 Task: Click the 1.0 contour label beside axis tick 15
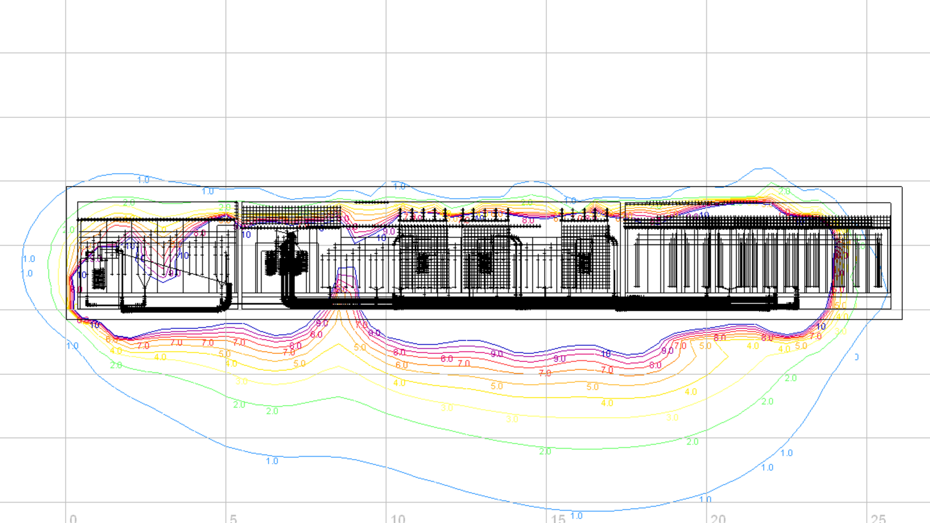coord(576,515)
